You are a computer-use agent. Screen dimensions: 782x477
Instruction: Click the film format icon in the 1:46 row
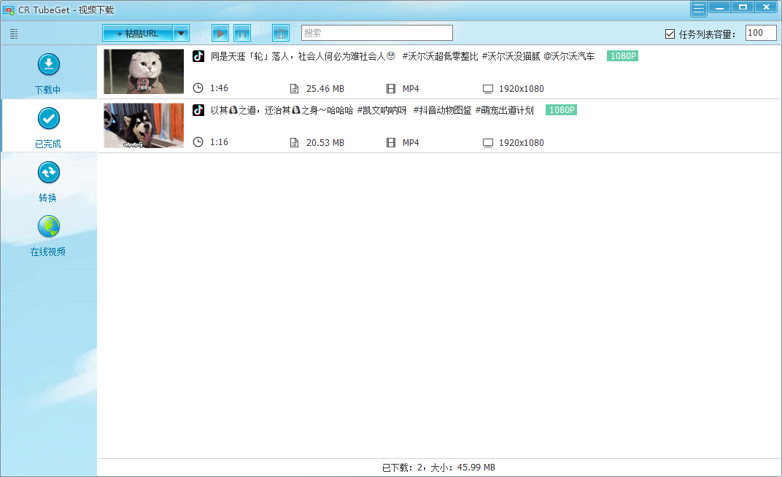(x=391, y=89)
